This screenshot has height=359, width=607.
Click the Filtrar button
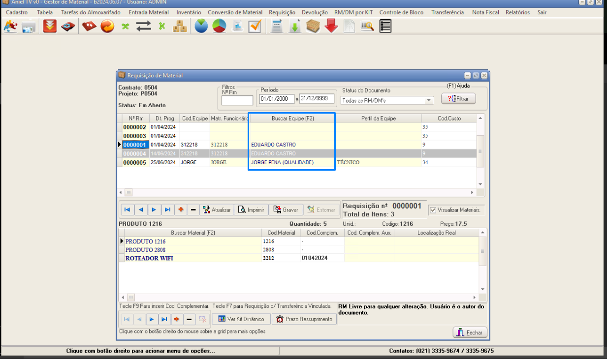[x=458, y=99]
